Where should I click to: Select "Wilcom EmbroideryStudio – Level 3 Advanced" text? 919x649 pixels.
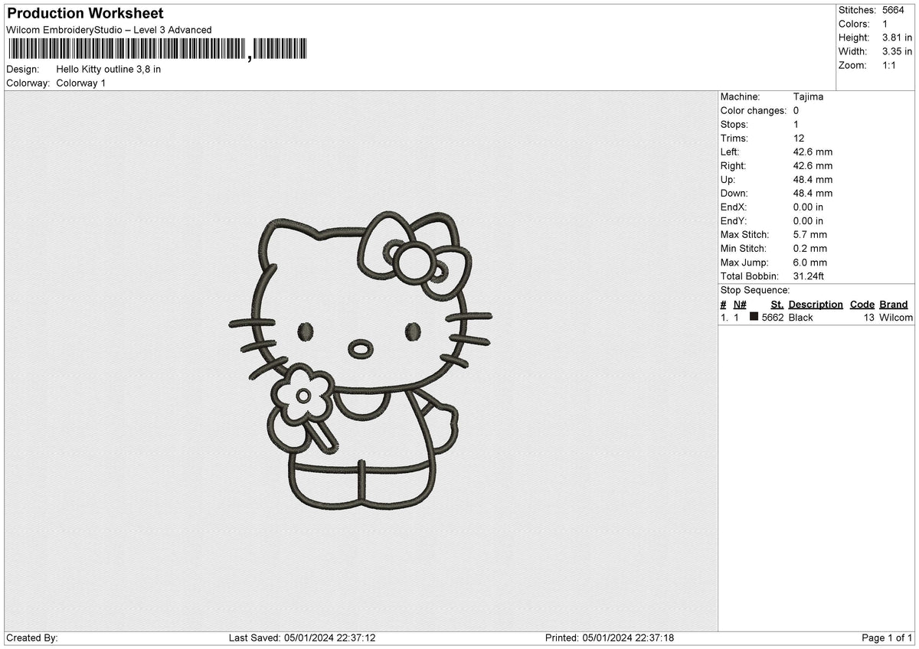pos(109,30)
